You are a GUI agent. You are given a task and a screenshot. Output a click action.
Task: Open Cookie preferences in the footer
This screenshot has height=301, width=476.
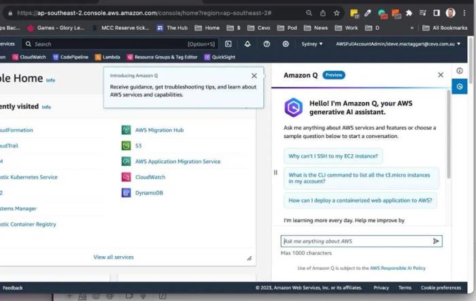(x=441, y=287)
